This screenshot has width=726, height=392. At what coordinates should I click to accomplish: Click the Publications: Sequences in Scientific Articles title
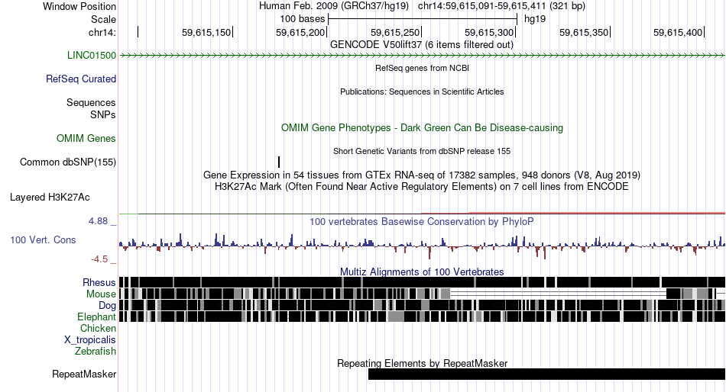pyautogui.click(x=422, y=92)
